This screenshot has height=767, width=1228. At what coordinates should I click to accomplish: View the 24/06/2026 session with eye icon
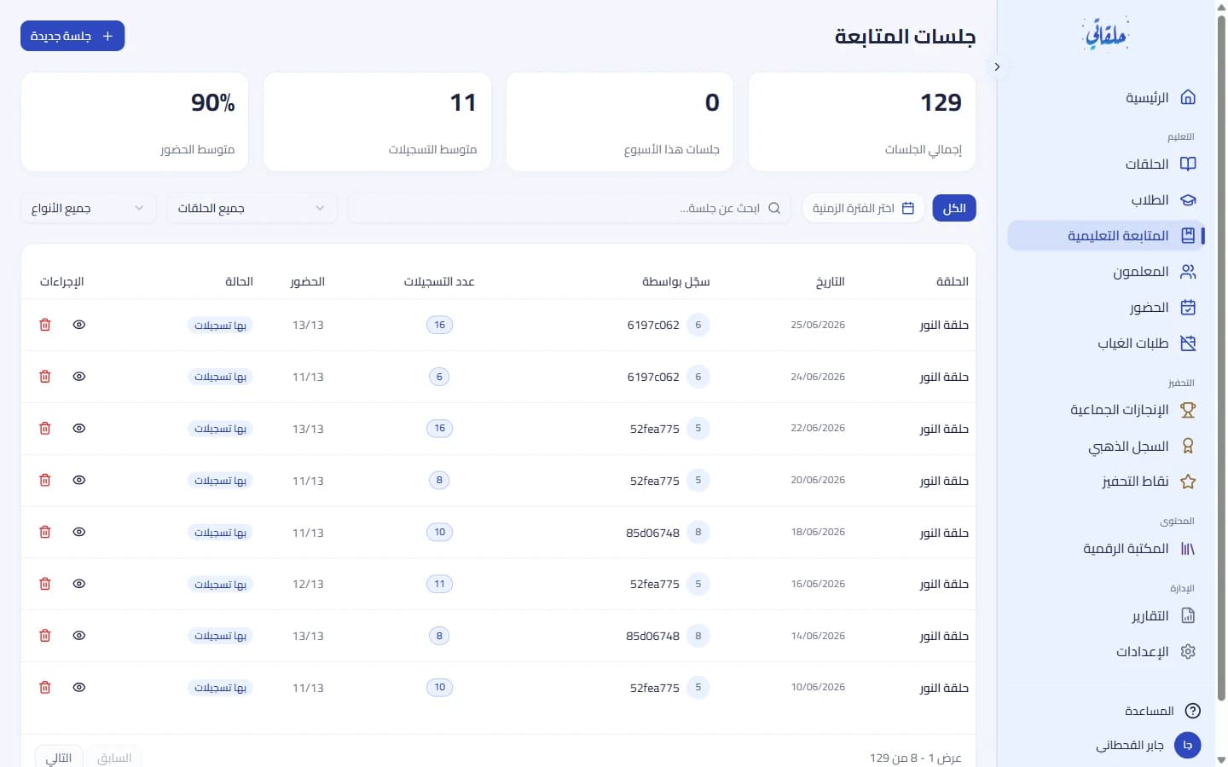79,377
